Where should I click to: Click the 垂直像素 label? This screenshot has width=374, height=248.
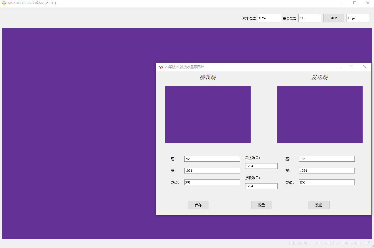289,18
